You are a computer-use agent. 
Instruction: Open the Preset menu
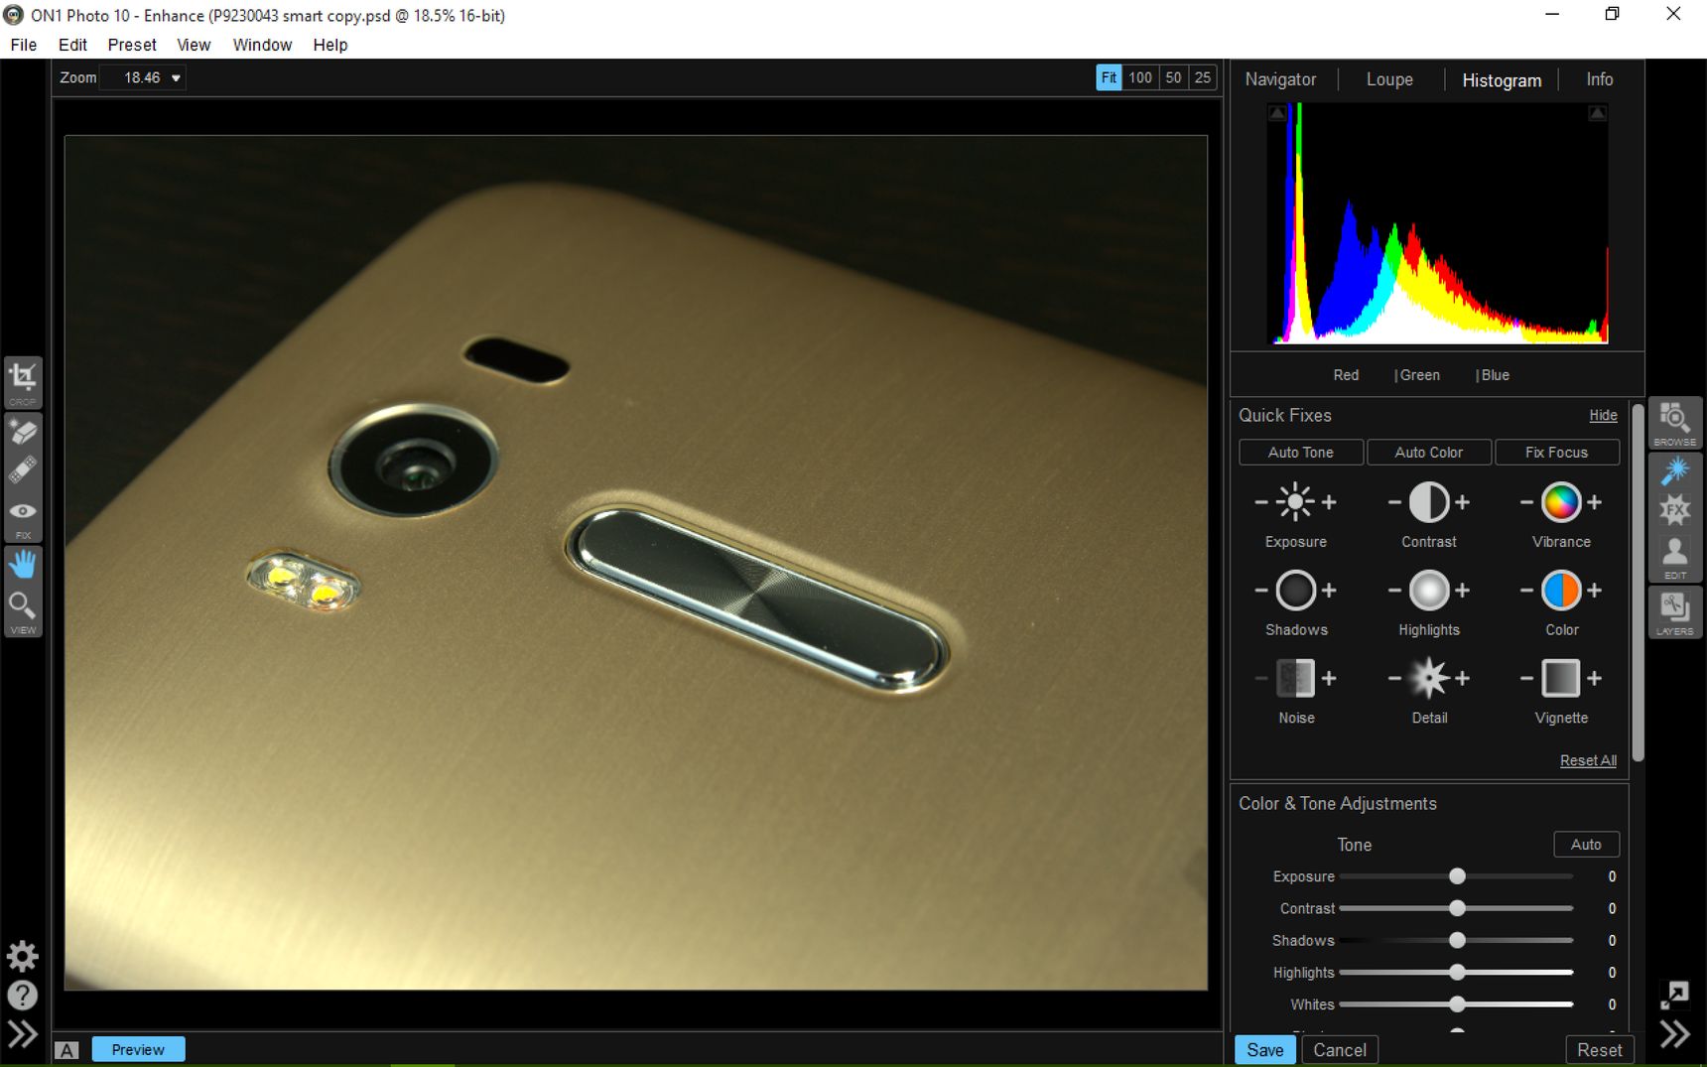click(132, 45)
